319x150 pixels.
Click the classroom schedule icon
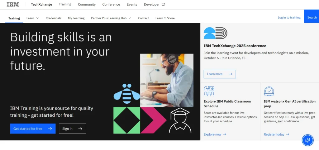coord(209,91)
